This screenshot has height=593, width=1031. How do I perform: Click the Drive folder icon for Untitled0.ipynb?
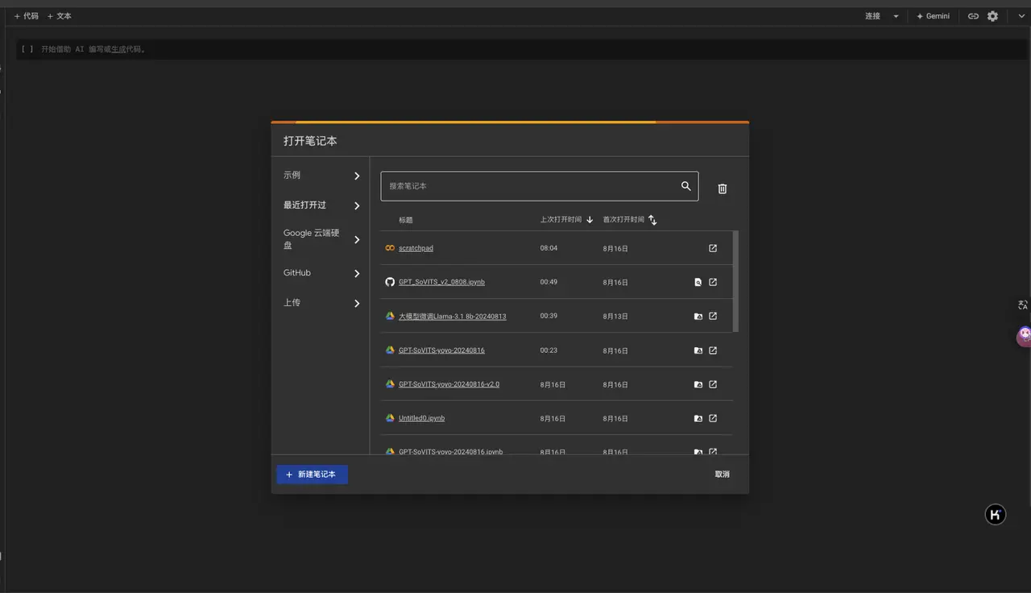(698, 418)
